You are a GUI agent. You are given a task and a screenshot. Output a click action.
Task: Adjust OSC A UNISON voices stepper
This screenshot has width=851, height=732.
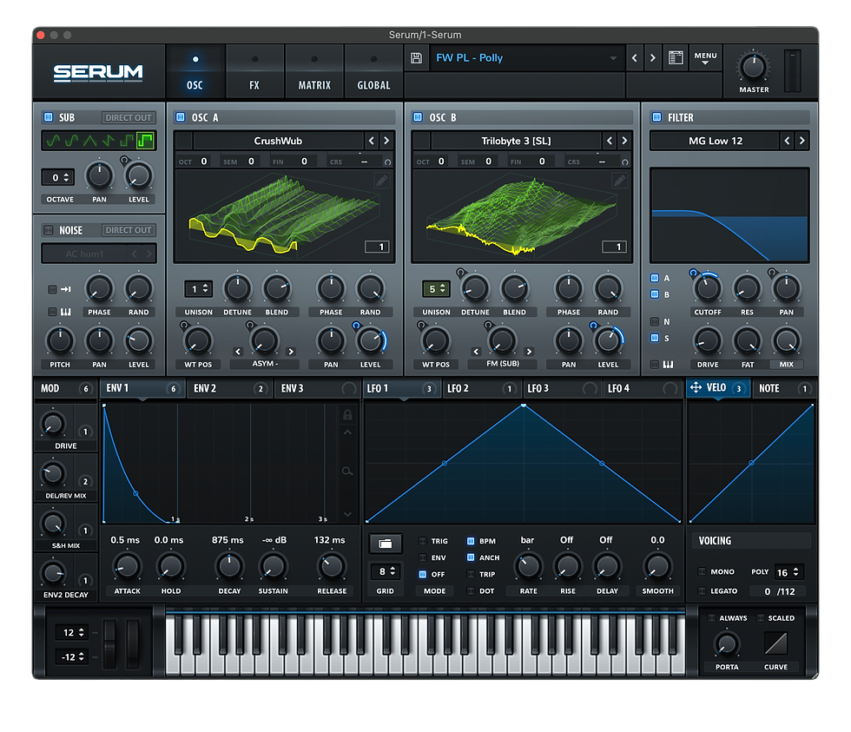(x=198, y=289)
